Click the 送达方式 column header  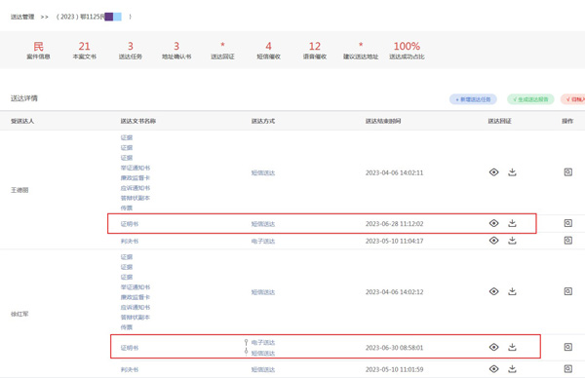[x=263, y=121]
